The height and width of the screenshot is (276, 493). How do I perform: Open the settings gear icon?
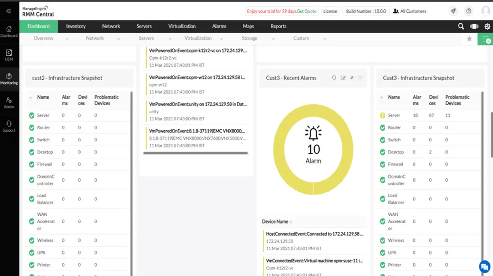tap(487, 26)
